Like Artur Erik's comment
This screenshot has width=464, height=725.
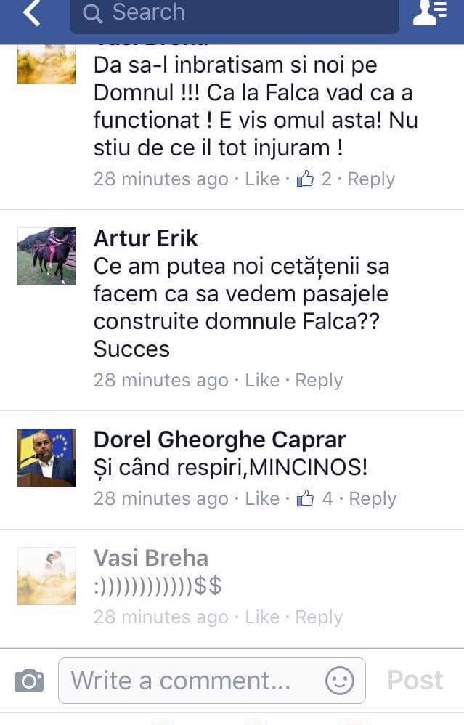click(x=262, y=380)
